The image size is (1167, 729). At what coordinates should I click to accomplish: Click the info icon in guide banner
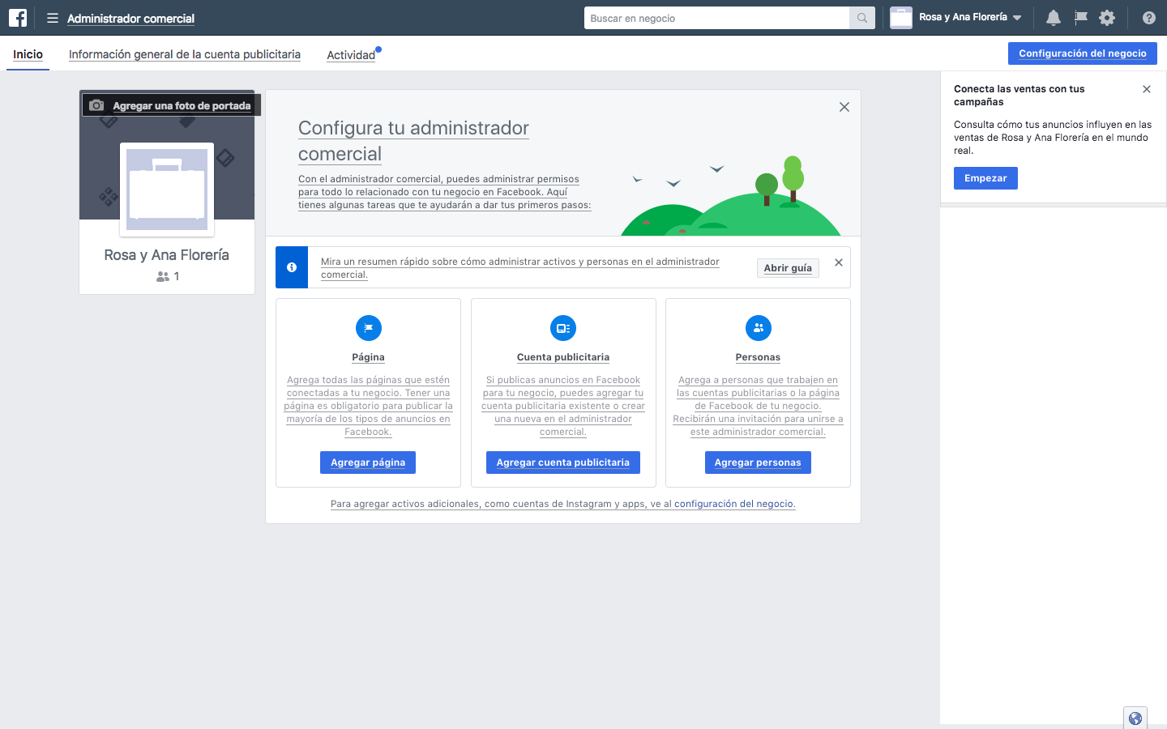click(x=292, y=267)
